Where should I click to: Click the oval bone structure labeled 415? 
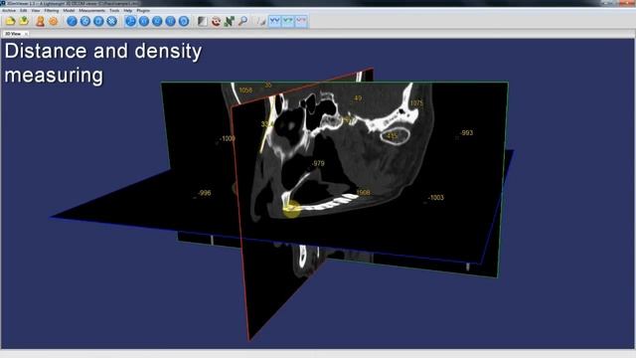(x=395, y=136)
